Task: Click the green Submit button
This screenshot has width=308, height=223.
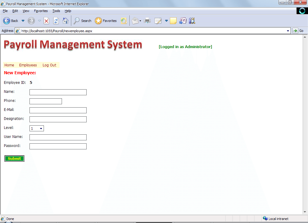Action: click(x=14, y=159)
